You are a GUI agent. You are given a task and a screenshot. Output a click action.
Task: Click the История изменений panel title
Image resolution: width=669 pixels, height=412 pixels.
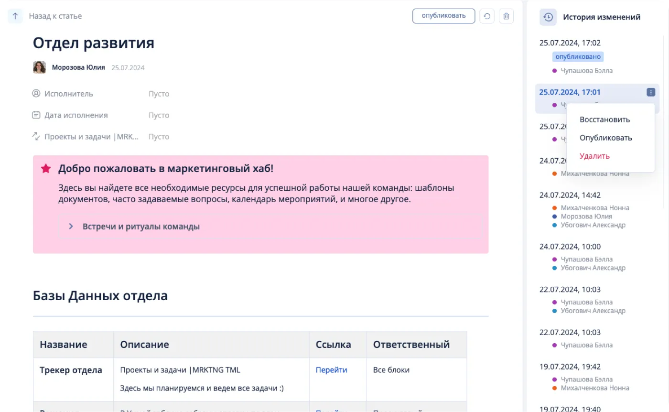coord(602,17)
